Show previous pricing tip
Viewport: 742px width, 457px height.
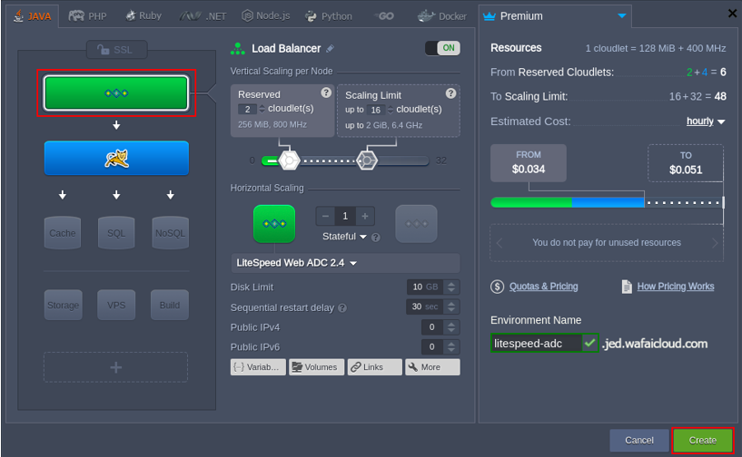point(500,243)
